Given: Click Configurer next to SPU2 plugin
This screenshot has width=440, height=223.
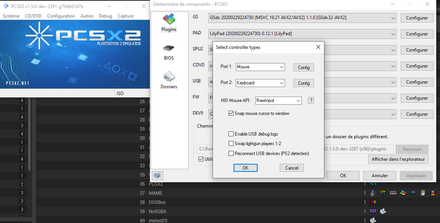Looking at the screenshot, I should 417,50.
